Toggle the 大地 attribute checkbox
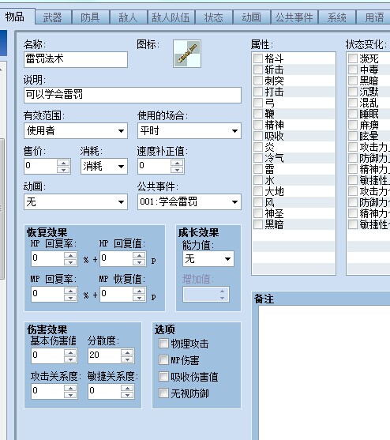Screen dimensions: 390x440 tap(257, 191)
